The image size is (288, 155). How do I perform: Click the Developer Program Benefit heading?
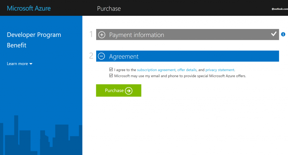click(34, 40)
